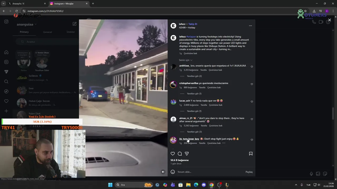Focus the 'Yorum ekle...' comment field
Image resolution: width=337 pixels, height=189 pixels.
210,172
